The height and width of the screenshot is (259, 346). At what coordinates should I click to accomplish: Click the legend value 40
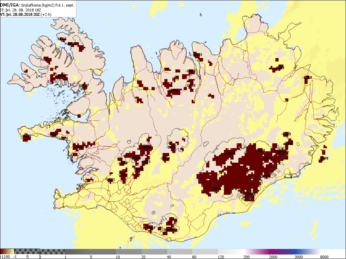tap(169, 257)
